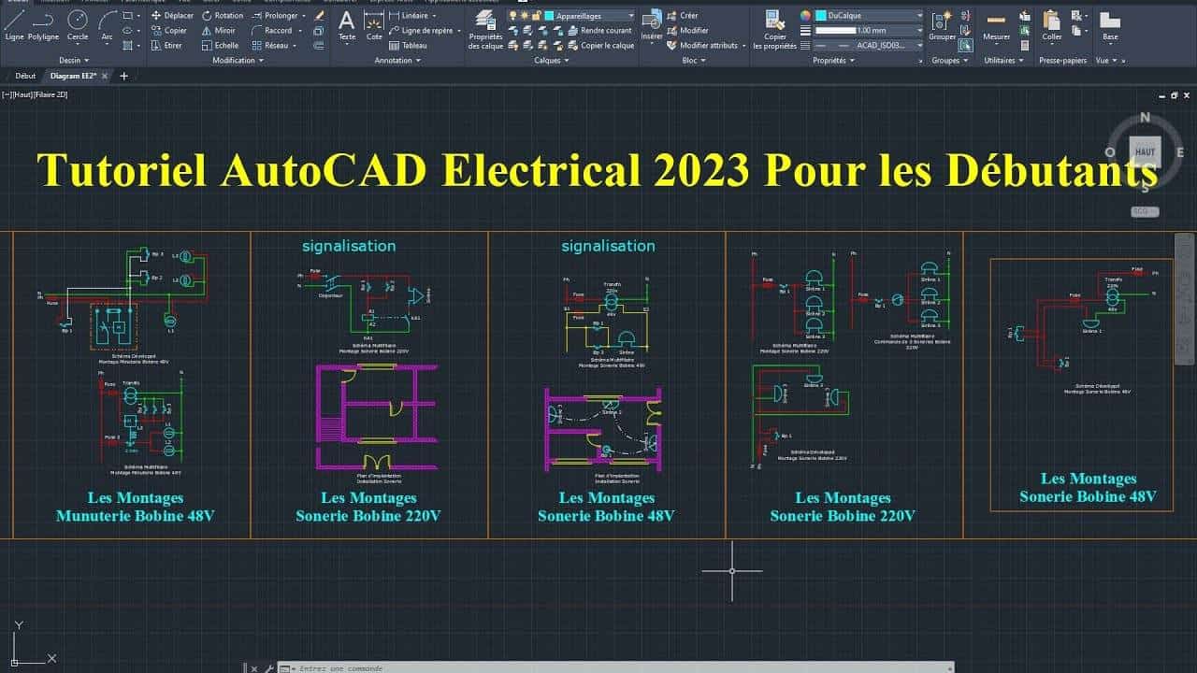This screenshot has width=1197, height=673.
Task: Select the Polyligne tool
Action: (43, 25)
